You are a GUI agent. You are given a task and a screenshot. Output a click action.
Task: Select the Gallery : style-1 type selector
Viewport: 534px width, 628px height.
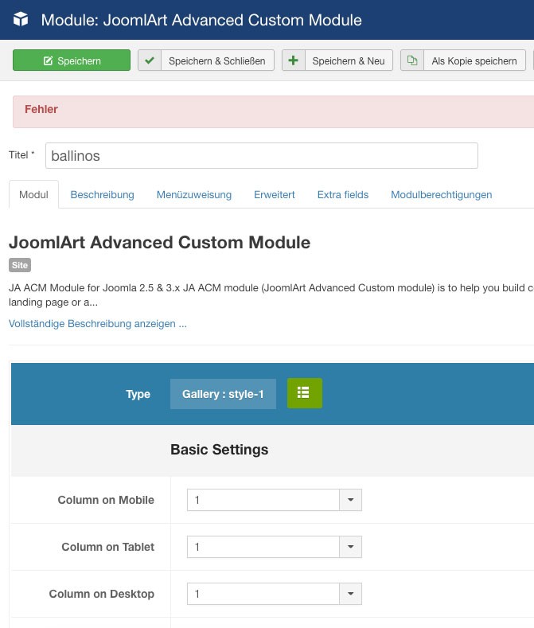(x=223, y=394)
